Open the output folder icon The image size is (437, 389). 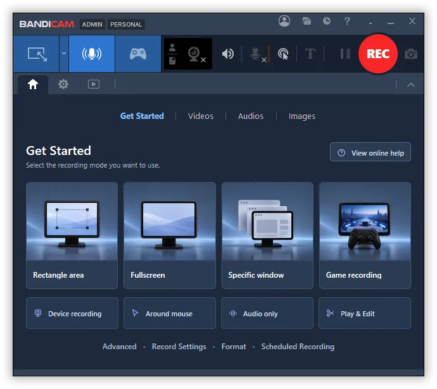[x=307, y=21]
